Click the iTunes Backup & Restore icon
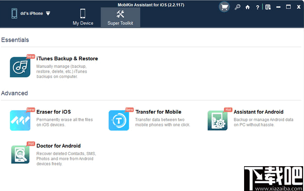Viewport: 304px width, 191px height. click(20, 67)
